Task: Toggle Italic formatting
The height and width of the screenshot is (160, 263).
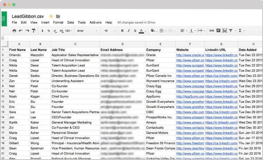Action: click(x=128, y=31)
